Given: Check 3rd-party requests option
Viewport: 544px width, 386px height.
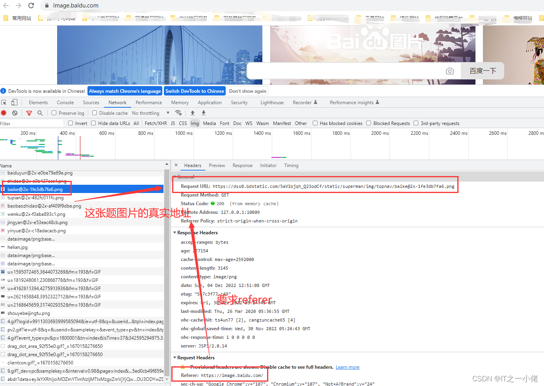Looking at the screenshot, I should (416, 123).
